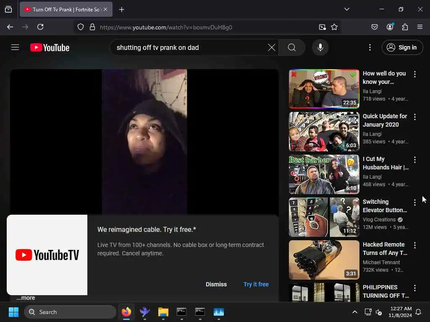430x322 pixels.
Task: Switch to Firefox in the taskbar
Action: pos(126,312)
